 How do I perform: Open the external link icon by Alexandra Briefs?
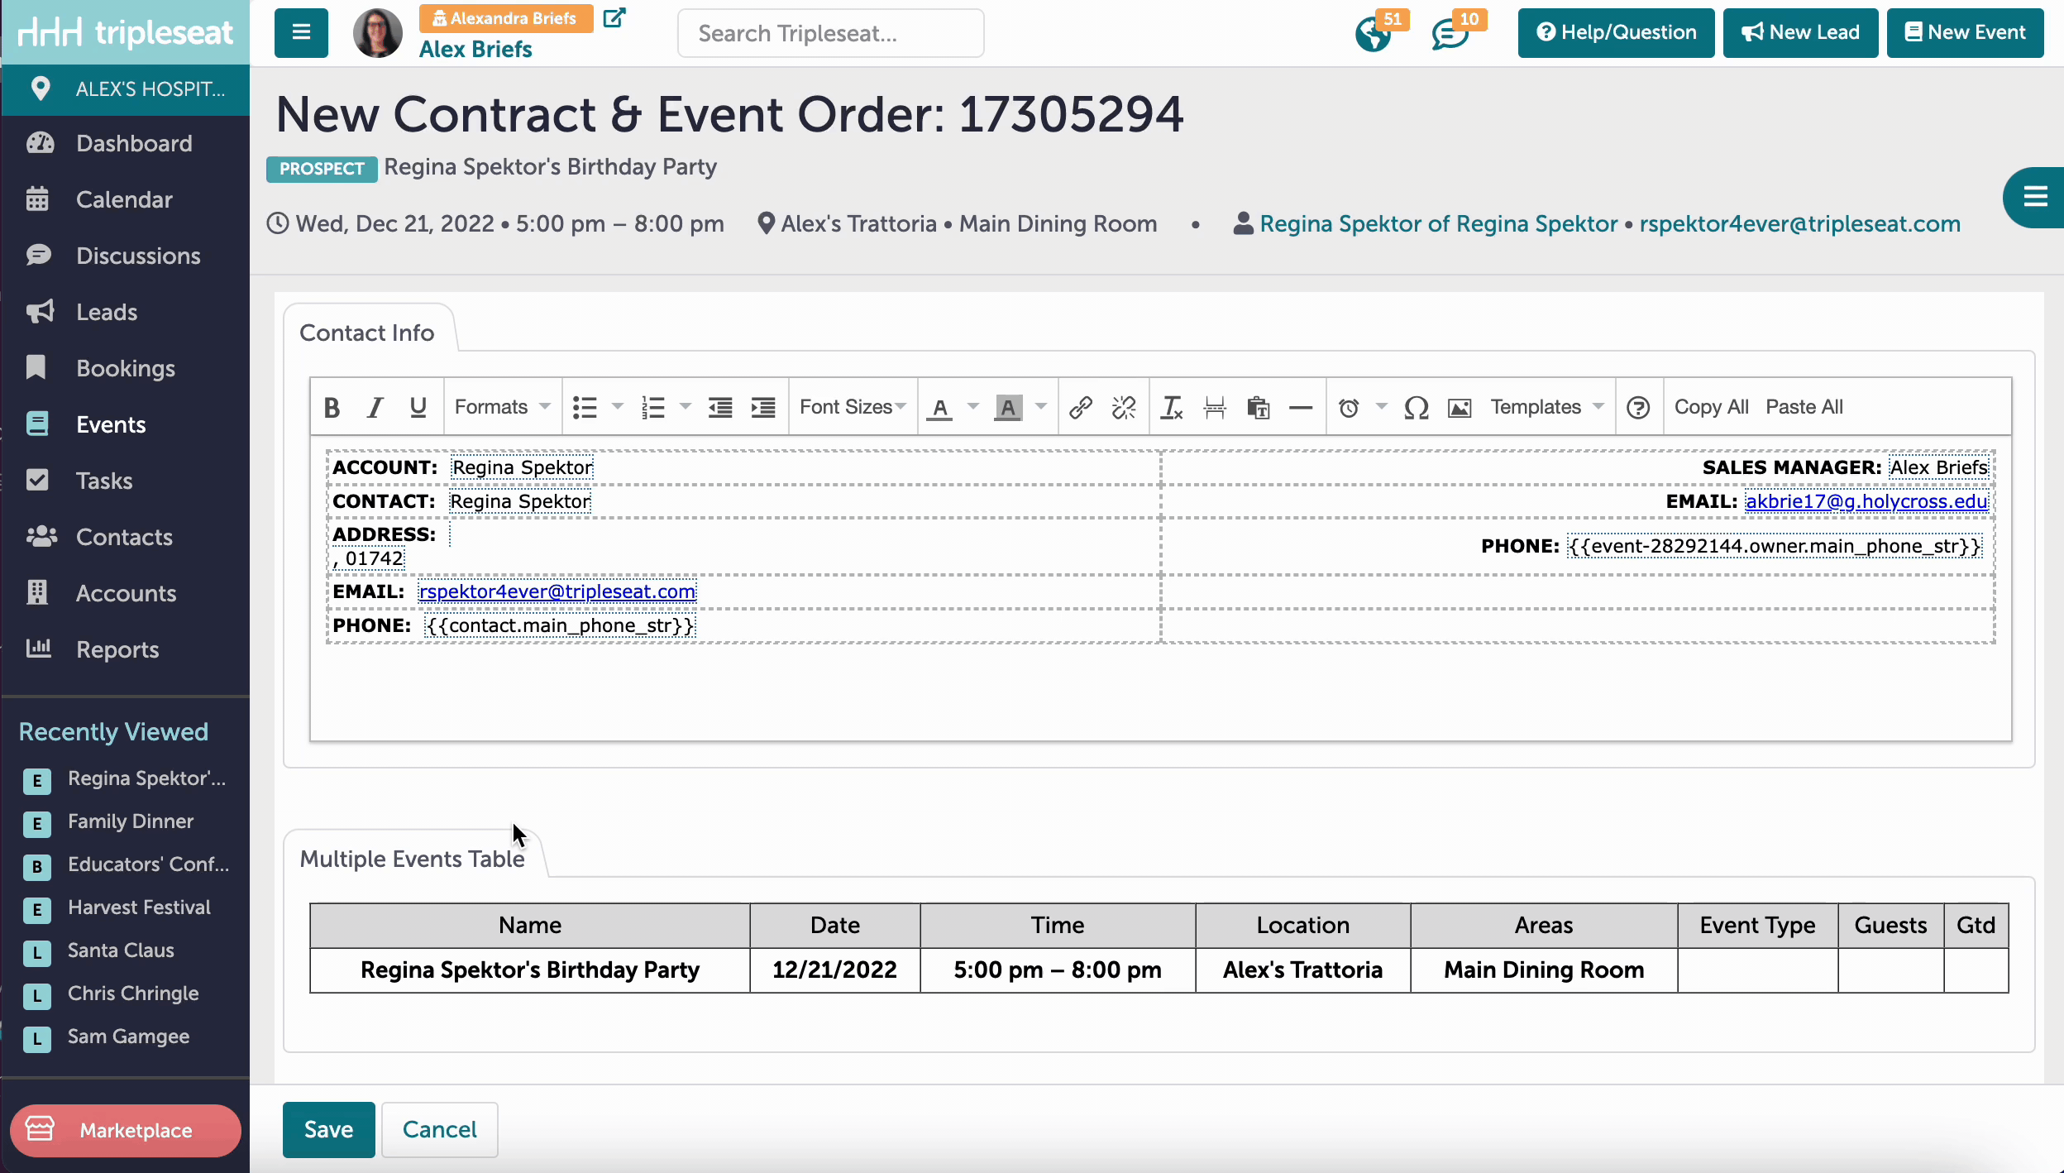point(614,17)
